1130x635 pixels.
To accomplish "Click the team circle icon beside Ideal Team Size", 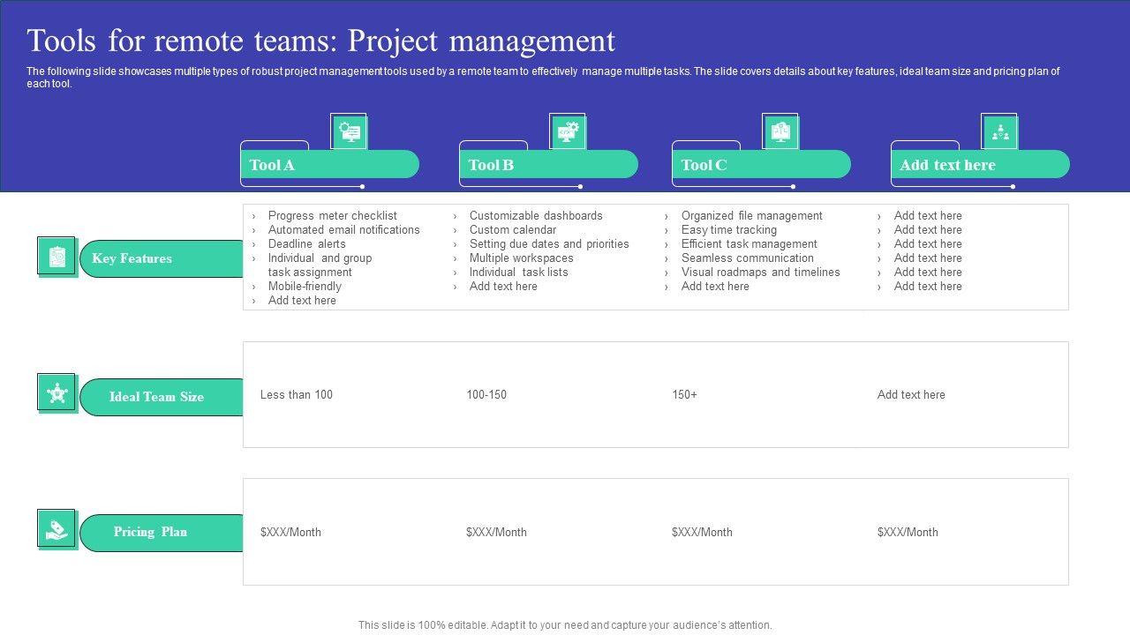I will 57,393.
